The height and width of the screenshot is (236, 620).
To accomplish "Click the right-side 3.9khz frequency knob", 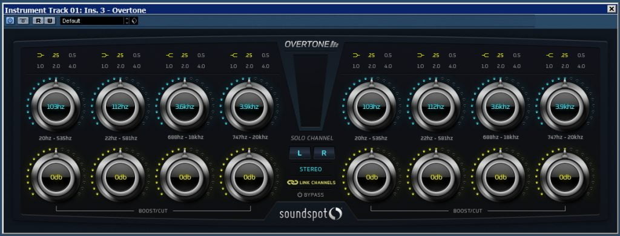I will 565,107.
